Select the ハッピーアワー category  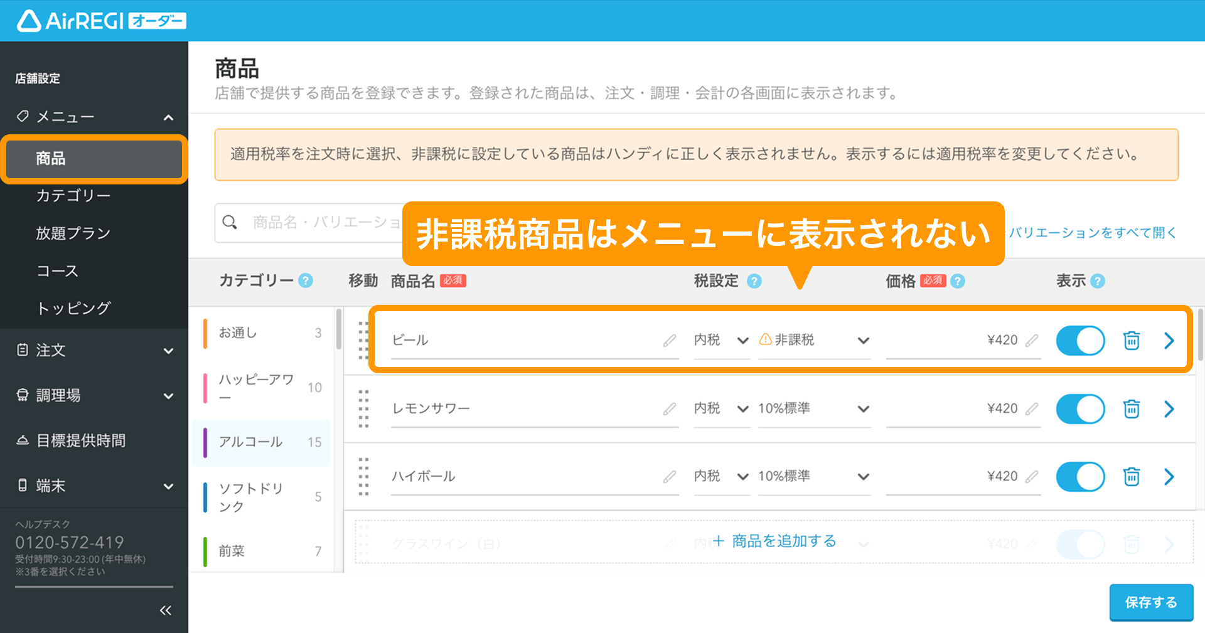(262, 388)
